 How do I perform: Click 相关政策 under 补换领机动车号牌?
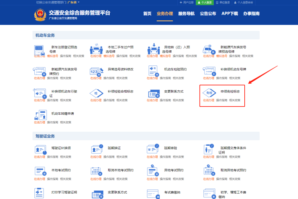(x=235, y=78)
